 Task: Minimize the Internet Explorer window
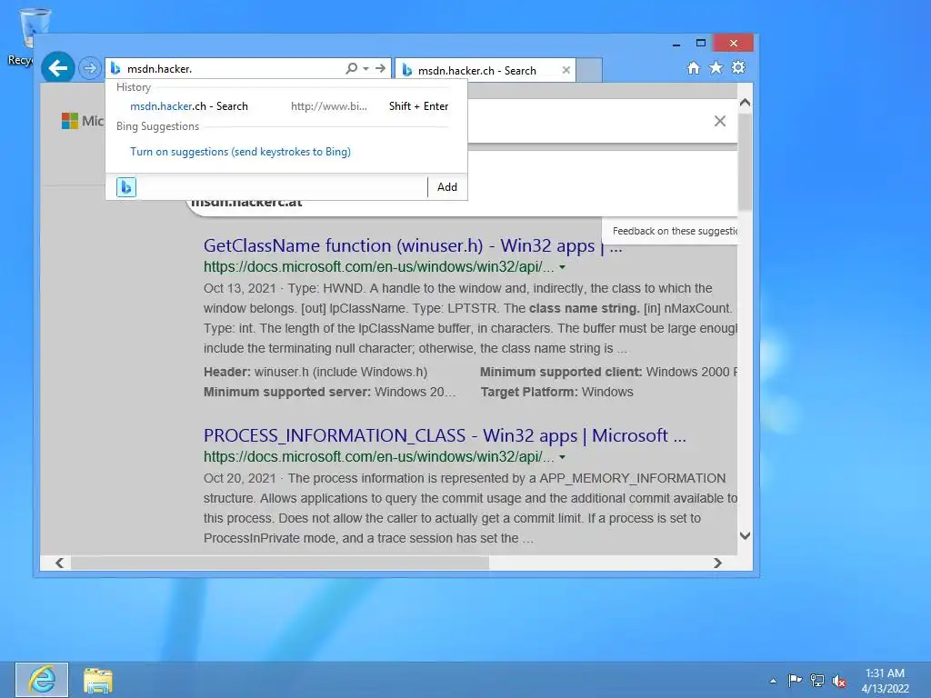[676, 44]
